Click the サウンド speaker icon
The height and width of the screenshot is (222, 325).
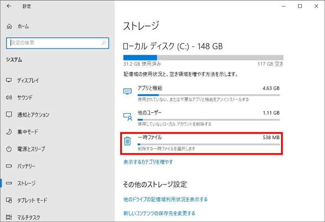[x=9, y=97]
